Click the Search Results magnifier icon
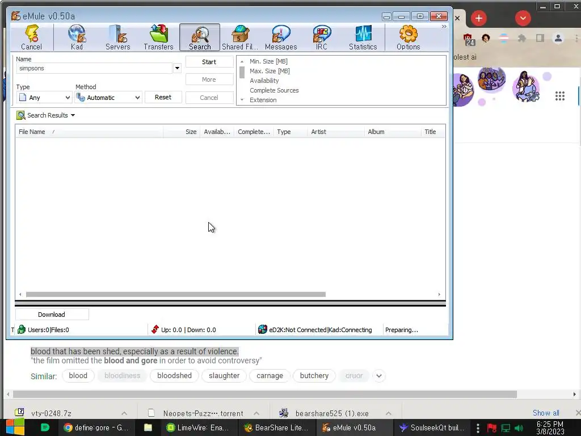This screenshot has width=581, height=436. (21, 115)
